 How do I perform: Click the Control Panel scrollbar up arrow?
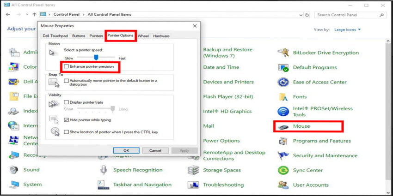tap(388, 41)
